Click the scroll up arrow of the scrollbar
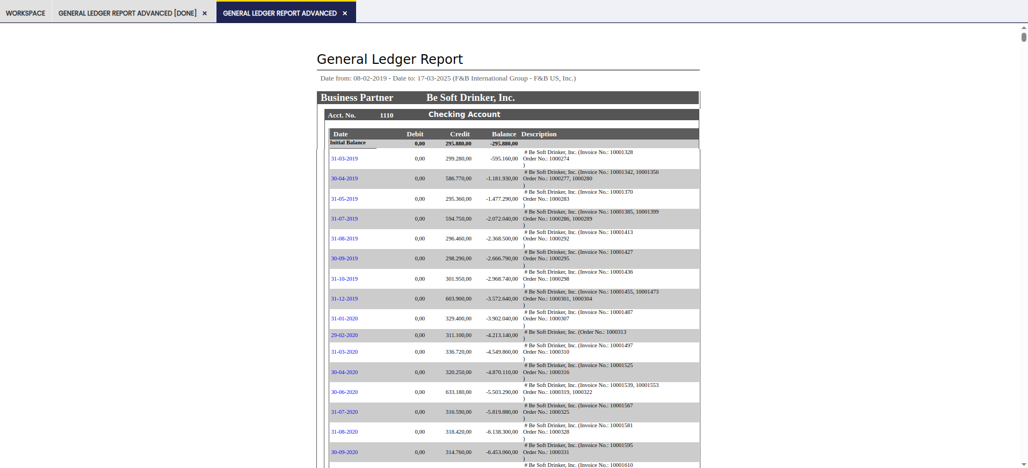 point(1024,27)
